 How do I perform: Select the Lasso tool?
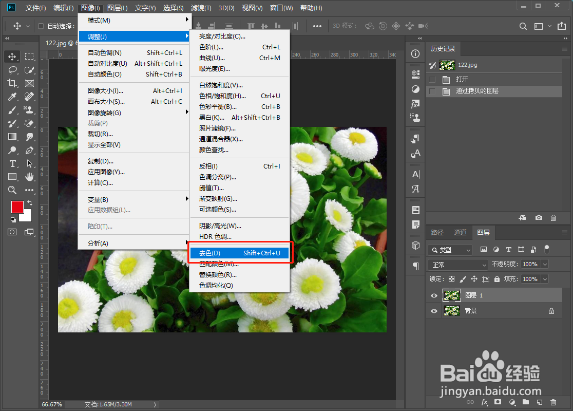(12, 70)
